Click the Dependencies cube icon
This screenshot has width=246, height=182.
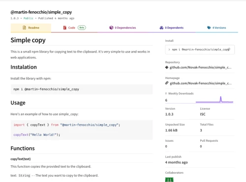[111, 27]
